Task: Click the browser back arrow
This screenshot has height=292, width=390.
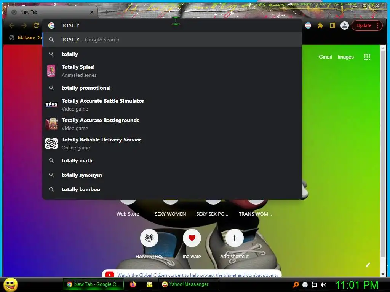Action: point(12,25)
